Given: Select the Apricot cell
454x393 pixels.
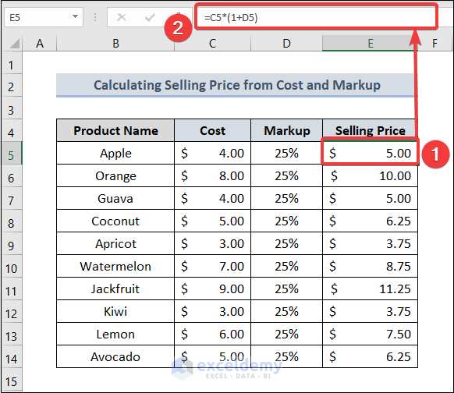Looking at the screenshot, I should pyautogui.click(x=115, y=243).
